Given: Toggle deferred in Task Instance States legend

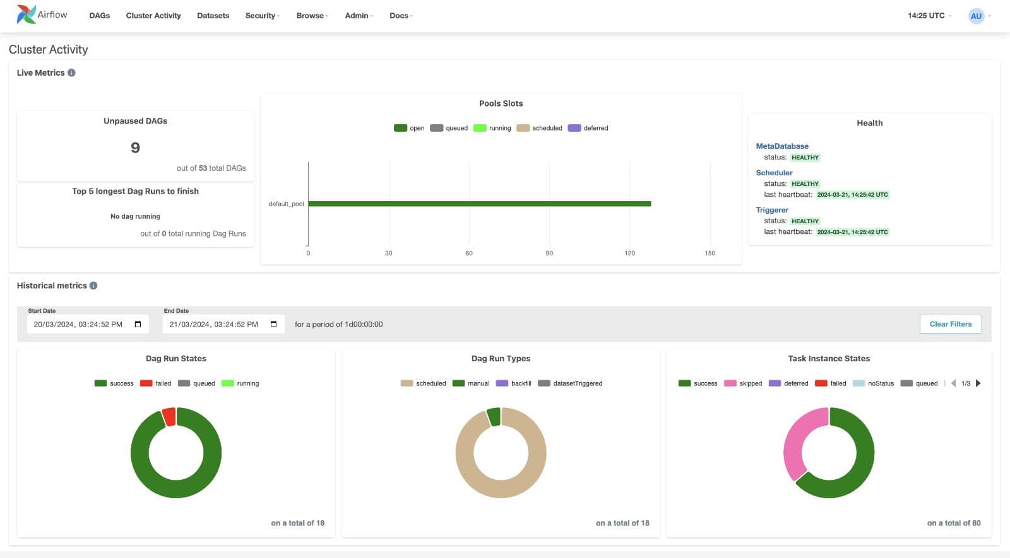Looking at the screenshot, I should click(788, 383).
